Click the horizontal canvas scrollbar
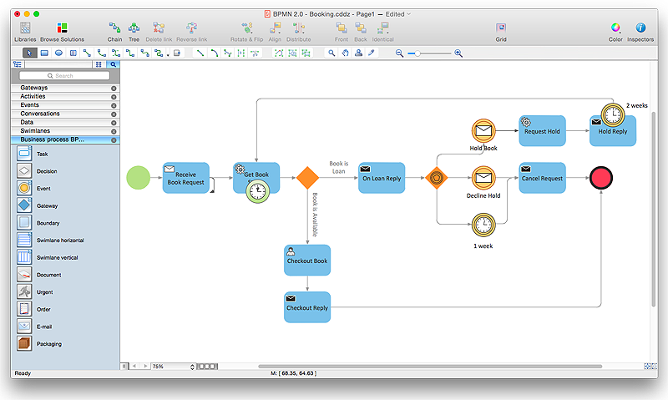The image size is (668, 400). tap(430, 367)
